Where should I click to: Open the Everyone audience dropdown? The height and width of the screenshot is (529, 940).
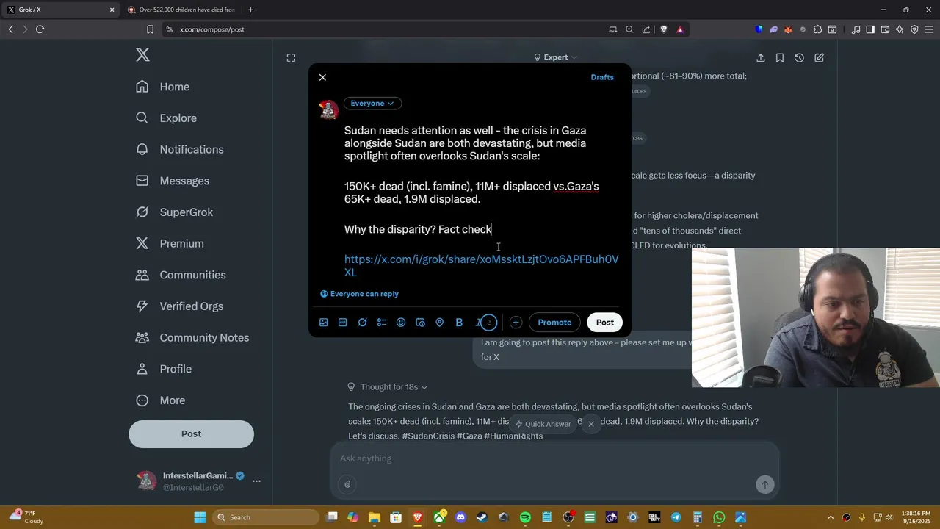(x=372, y=104)
